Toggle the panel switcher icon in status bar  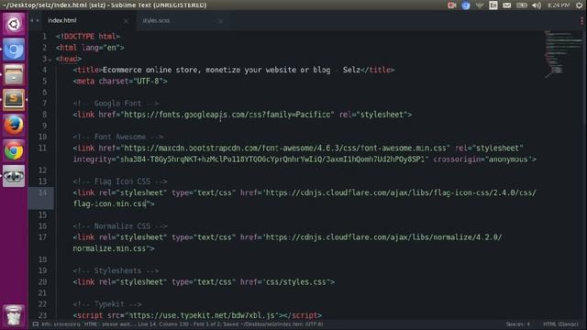[36, 324]
